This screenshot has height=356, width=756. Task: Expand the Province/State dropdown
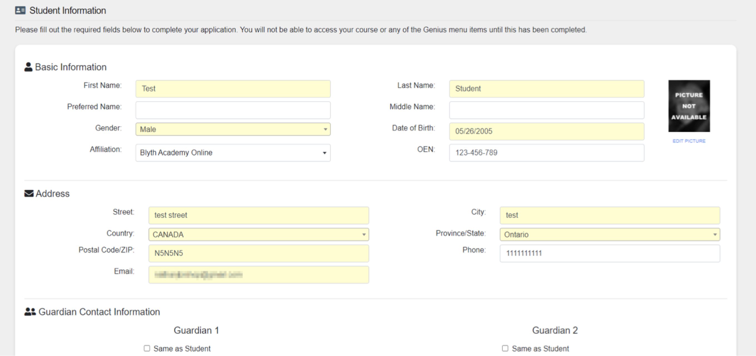click(610, 234)
